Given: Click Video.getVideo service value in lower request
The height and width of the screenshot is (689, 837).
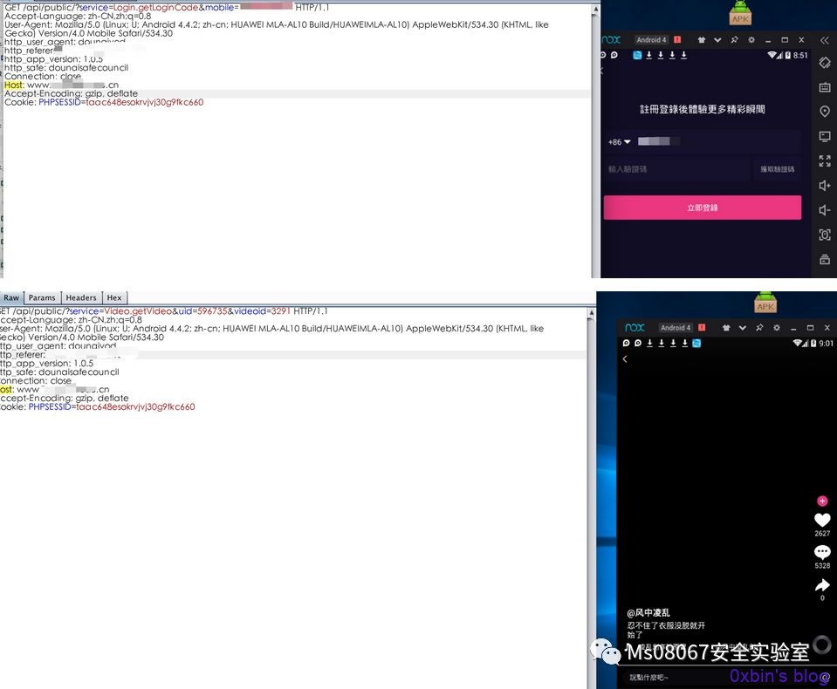Looking at the screenshot, I should [138, 310].
